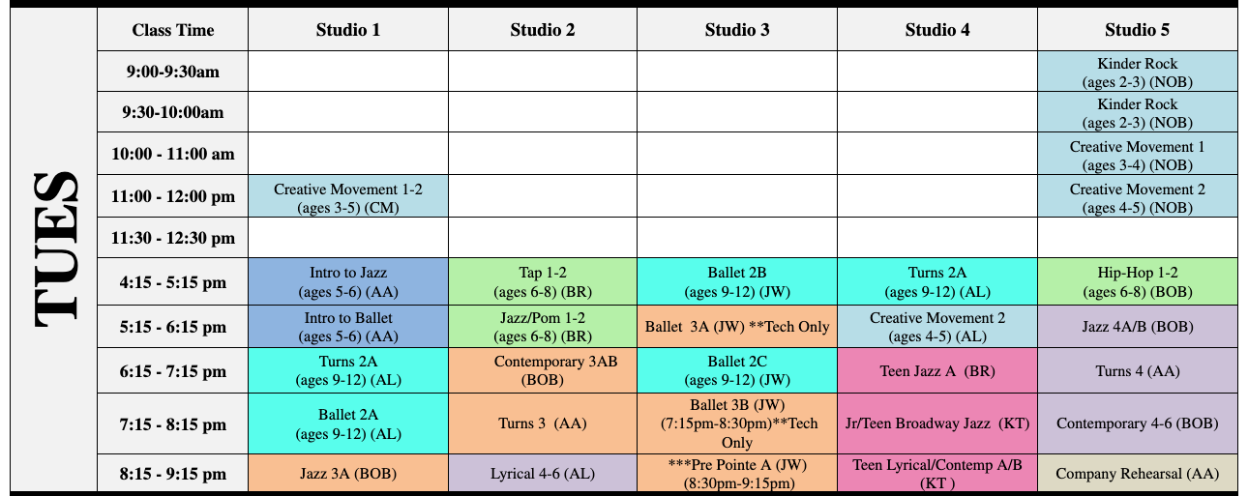Image resolution: width=1248 pixels, height=496 pixels.
Task: Click the Jazz/Pom 1-2 class cell
Action: click(x=543, y=326)
